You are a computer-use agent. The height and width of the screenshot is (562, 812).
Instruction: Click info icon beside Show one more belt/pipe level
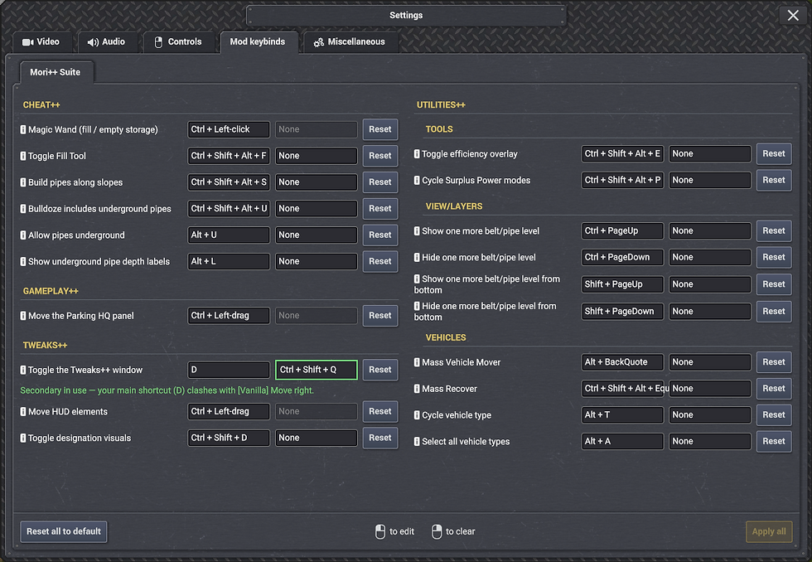point(417,231)
